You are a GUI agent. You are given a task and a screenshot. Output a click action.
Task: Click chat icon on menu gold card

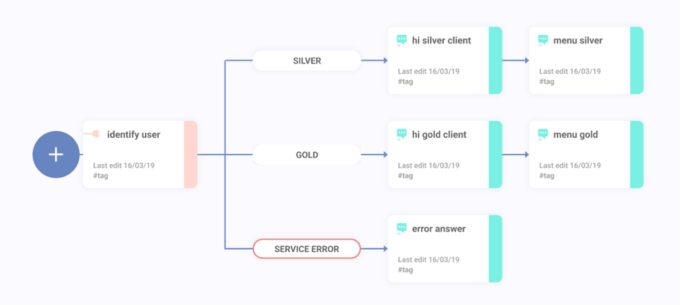tap(543, 135)
